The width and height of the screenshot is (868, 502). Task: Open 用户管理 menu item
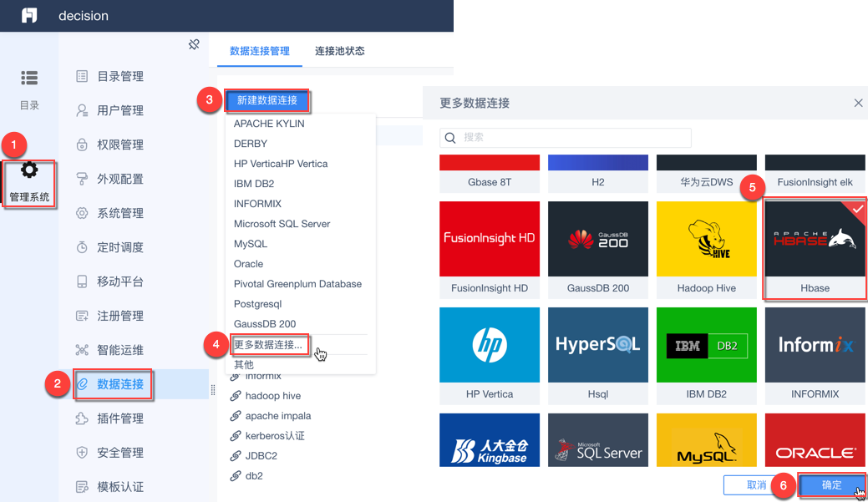point(120,111)
